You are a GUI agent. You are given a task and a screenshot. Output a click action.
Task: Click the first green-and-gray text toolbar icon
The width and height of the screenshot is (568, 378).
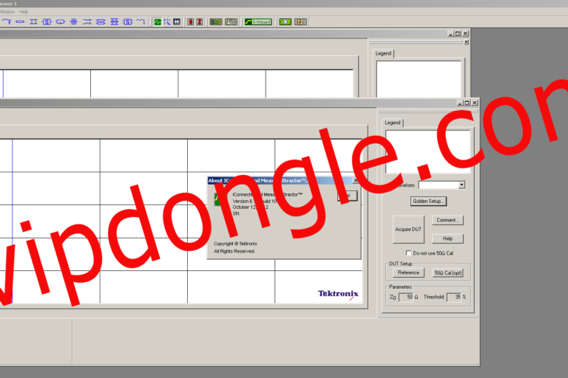click(x=216, y=22)
